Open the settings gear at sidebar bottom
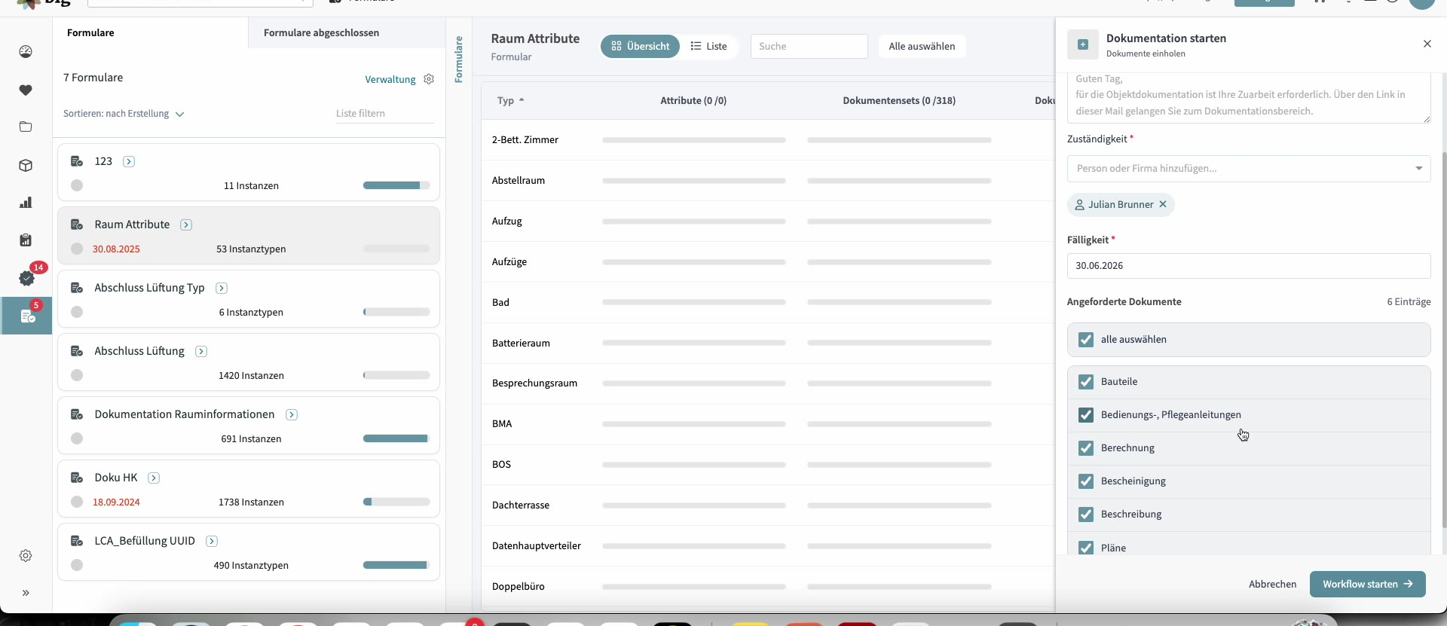 (26, 555)
